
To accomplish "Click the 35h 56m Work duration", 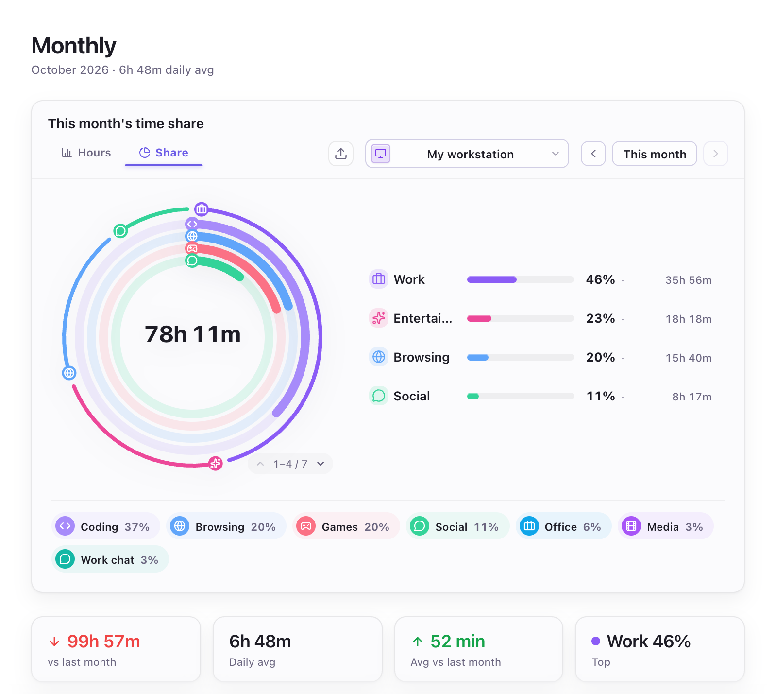I will [x=688, y=280].
